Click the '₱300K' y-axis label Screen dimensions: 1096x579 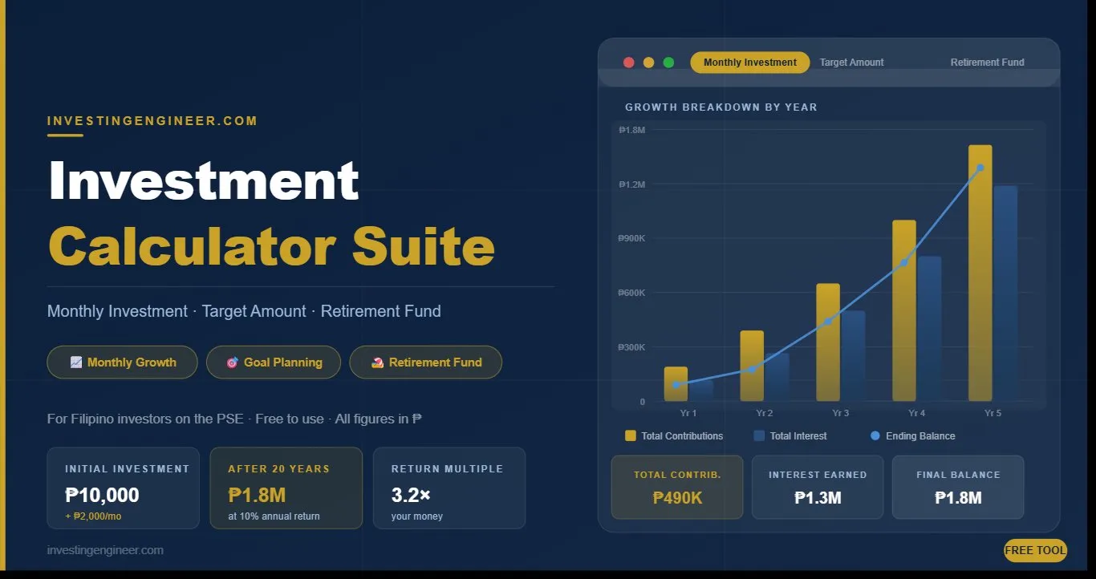point(631,347)
